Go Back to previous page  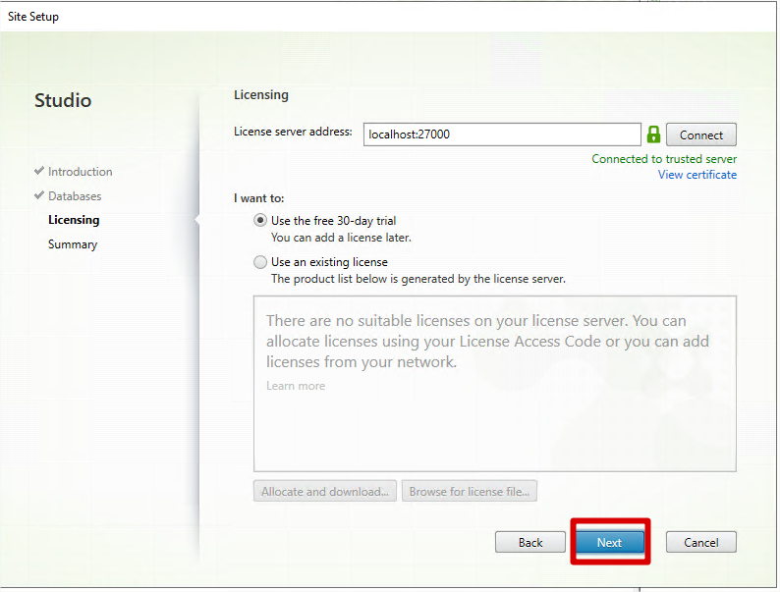pyautogui.click(x=530, y=542)
